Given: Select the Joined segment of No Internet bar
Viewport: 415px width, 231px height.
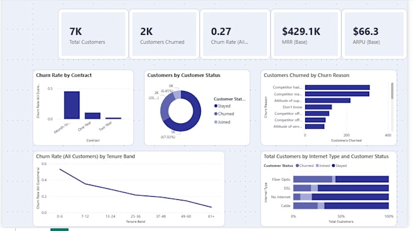Looking at the screenshot, I should tap(306, 197).
